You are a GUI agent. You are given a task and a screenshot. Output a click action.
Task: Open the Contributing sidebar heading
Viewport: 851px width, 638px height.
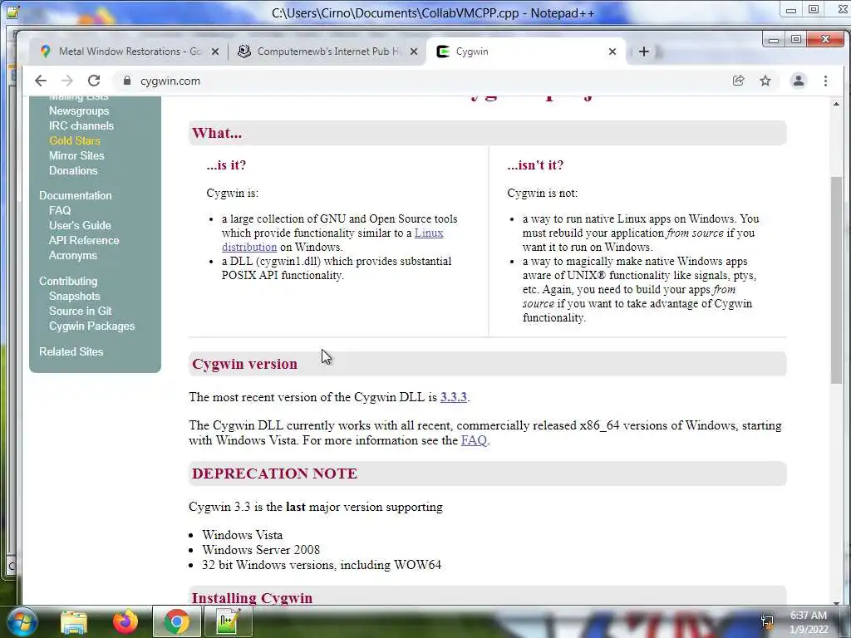pyautogui.click(x=68, y=281)
